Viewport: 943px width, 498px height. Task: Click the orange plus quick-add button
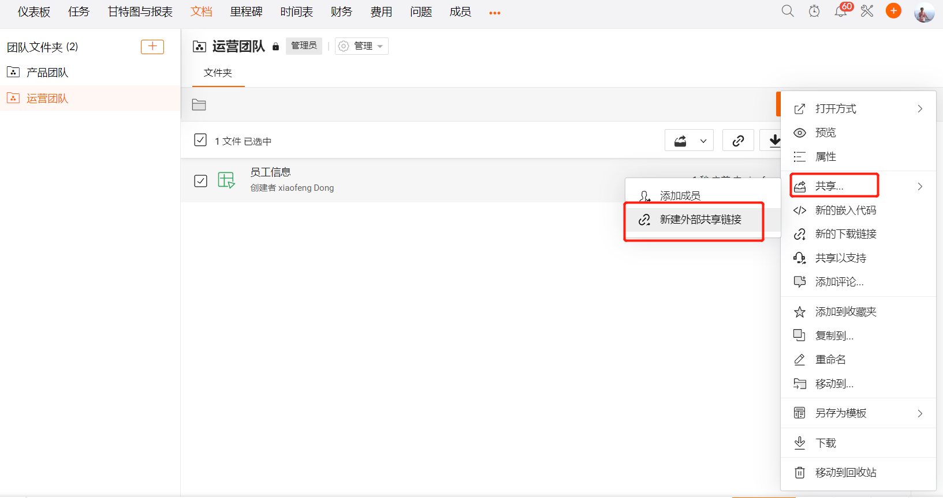(x=893, y=11)
